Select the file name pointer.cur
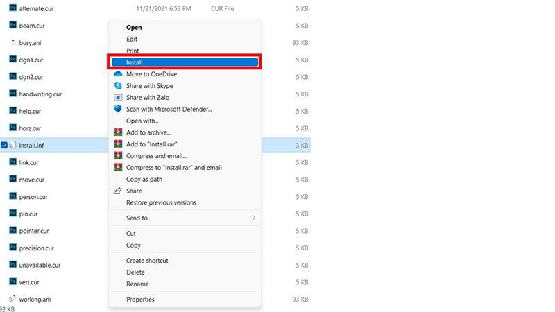Image resolution: width=555 pixels, height=312 pixels. click(x=34, y=231)
